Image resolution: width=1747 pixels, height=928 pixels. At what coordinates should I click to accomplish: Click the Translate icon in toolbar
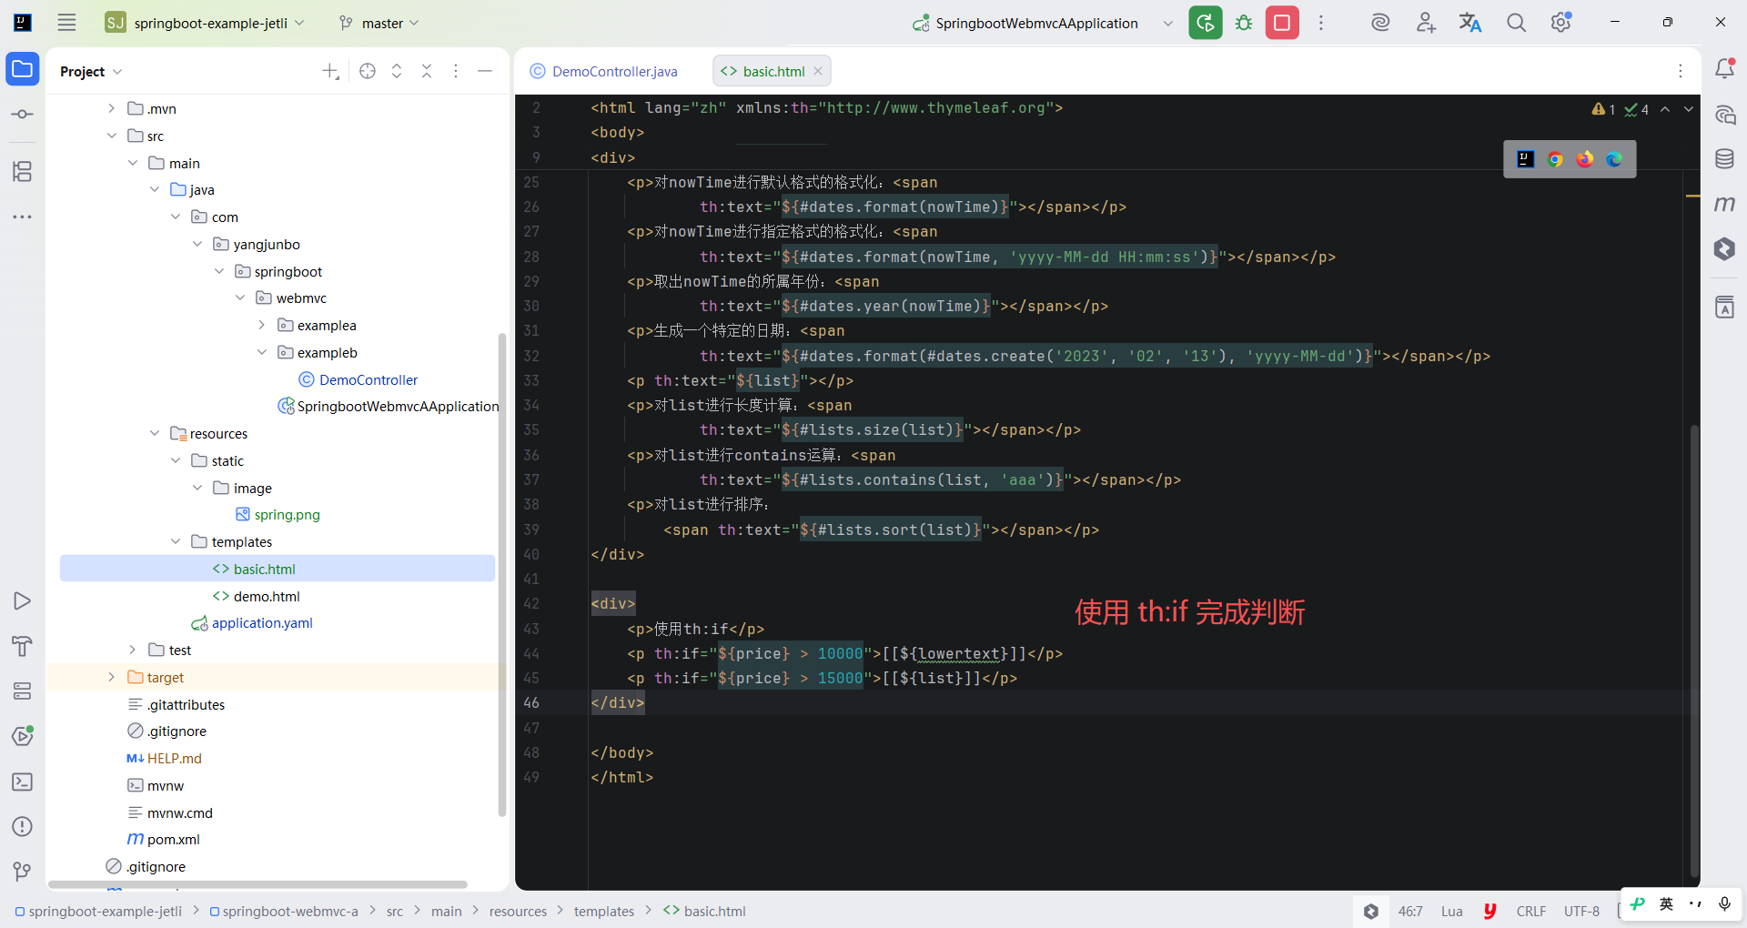click(x=1470, y=23)
